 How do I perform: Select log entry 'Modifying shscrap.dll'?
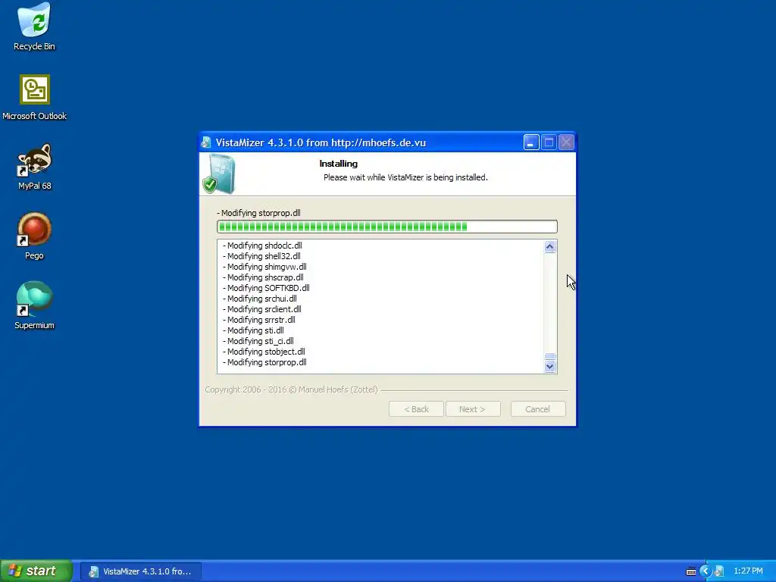point(263,277)
